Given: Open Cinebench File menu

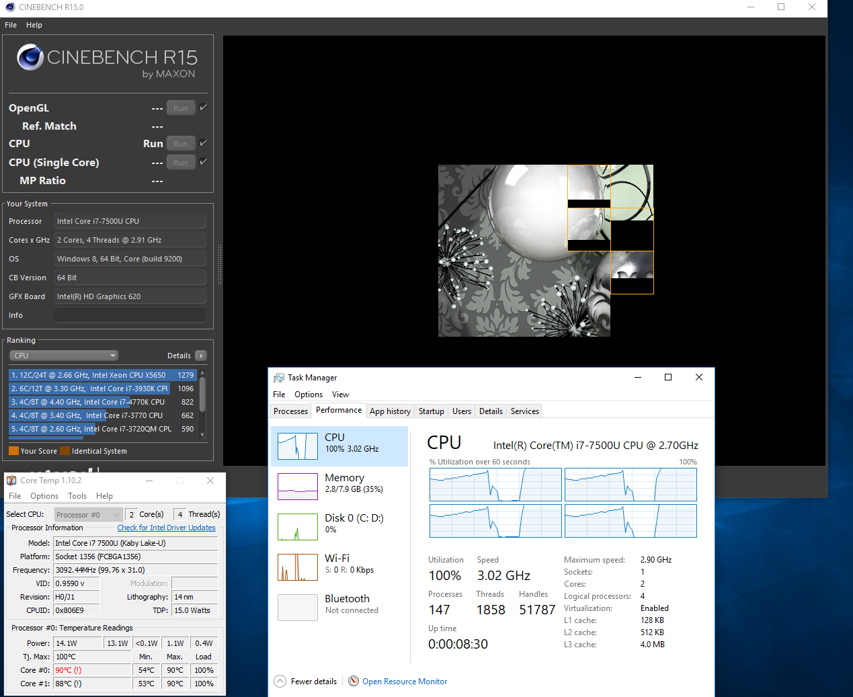Looking at the screenshot, I should coord(11,25).
